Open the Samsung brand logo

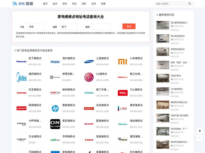click(x=89, y=61)
